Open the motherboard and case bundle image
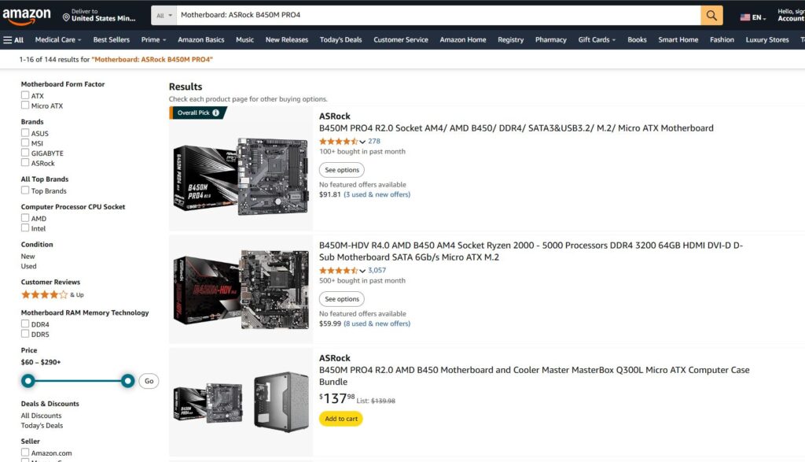Screen dimensions: 805x462 coord(241,402)
